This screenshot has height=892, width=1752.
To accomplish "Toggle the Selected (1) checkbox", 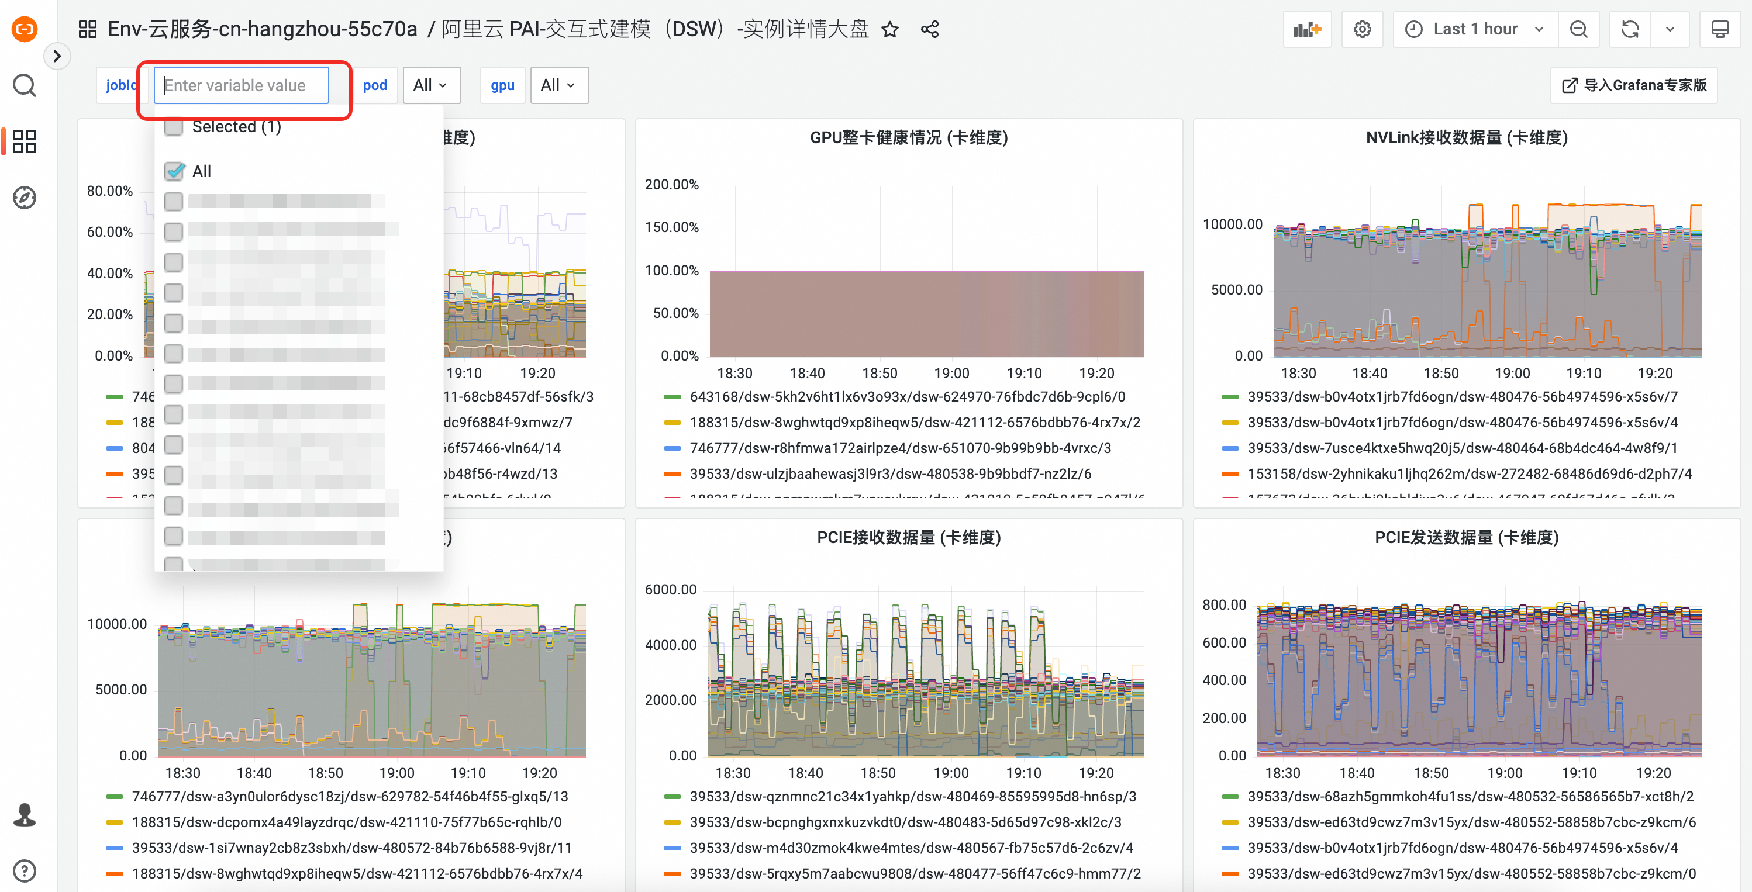I will point(174,127).
